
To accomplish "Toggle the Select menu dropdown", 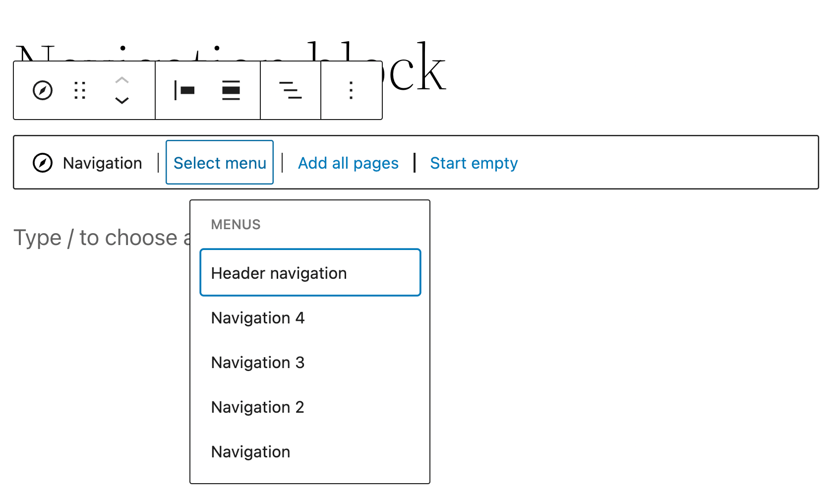I will pos(220,163).
